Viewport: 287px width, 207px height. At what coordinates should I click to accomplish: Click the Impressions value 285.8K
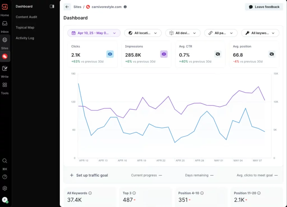pos(133,55)
